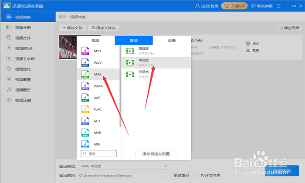Click 更改路径 button

182,176
